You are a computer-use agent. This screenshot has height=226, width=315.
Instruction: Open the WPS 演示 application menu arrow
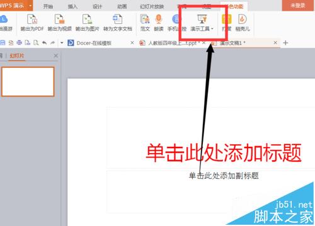tap(30, 6)
